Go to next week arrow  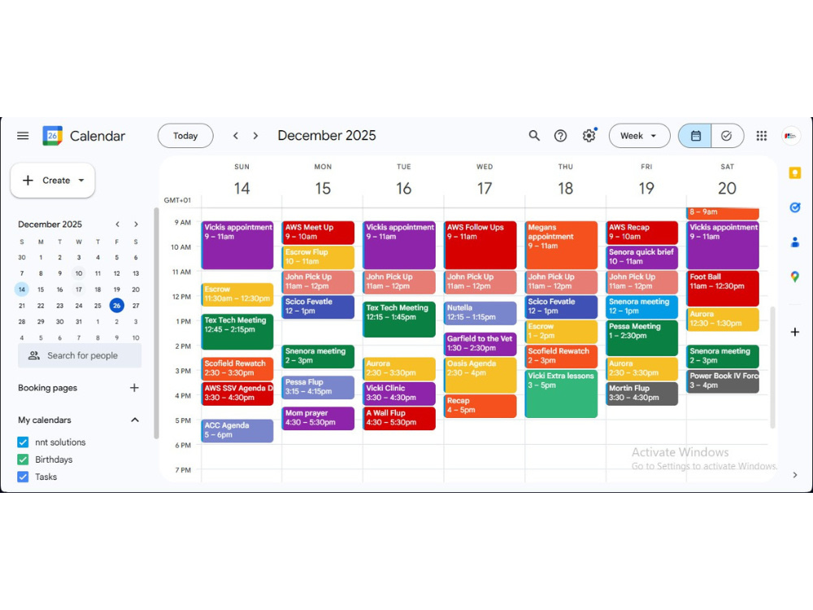click(255, 136)
